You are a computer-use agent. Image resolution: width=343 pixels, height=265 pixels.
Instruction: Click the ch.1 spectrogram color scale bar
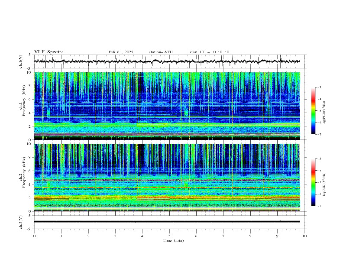(313, 111)
